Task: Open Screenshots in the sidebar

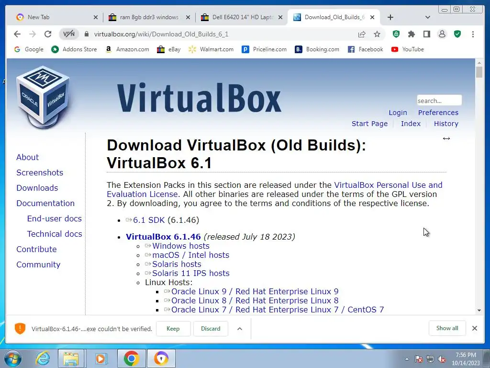Action: [40, 172]
